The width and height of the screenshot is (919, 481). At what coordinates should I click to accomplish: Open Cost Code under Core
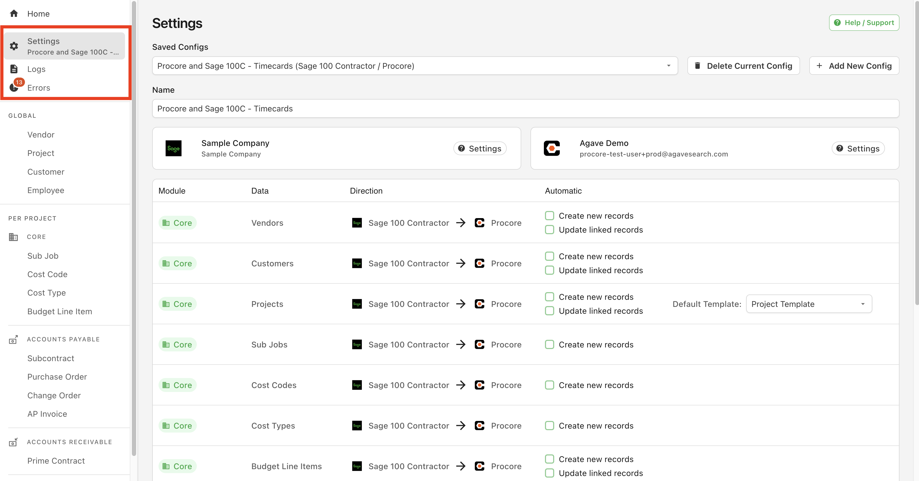pos(47,274)
